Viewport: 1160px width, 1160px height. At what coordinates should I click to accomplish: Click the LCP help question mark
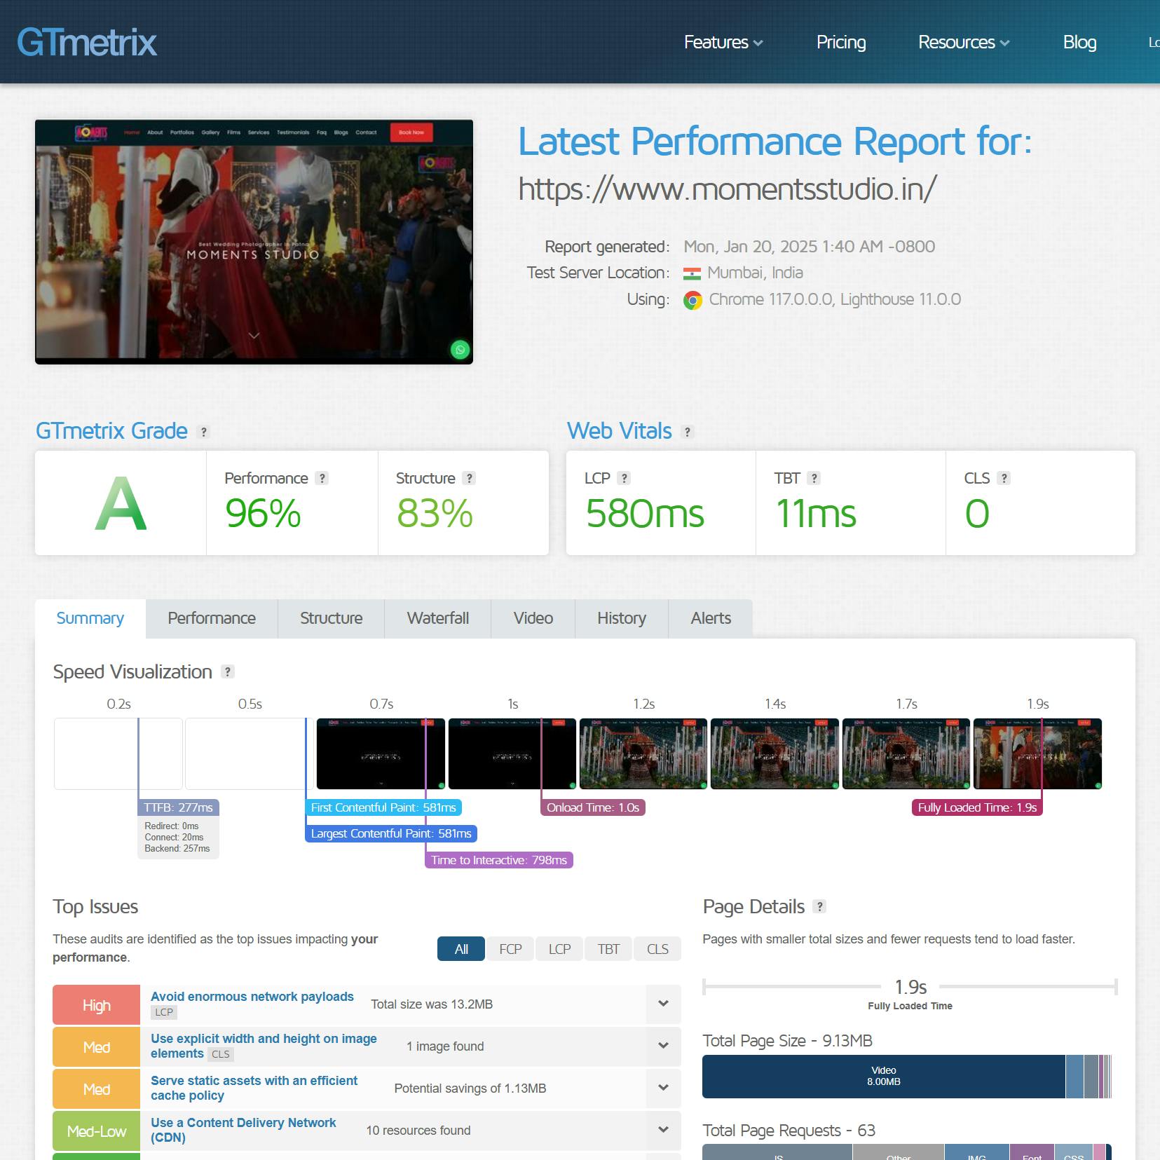point(624,478)
